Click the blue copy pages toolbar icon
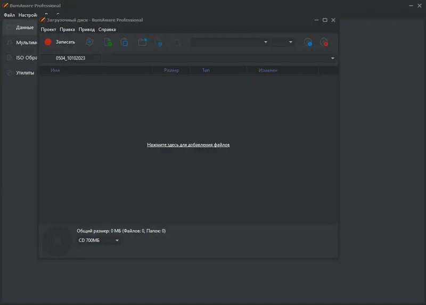Viewport: 426px width, 305px height. 124,43
